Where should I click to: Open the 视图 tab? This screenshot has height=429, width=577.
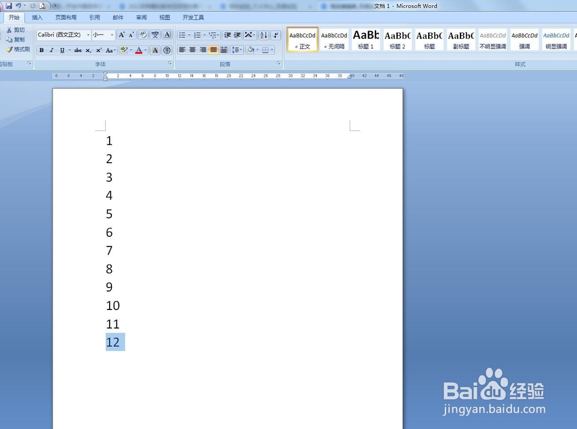coord(164,17)
